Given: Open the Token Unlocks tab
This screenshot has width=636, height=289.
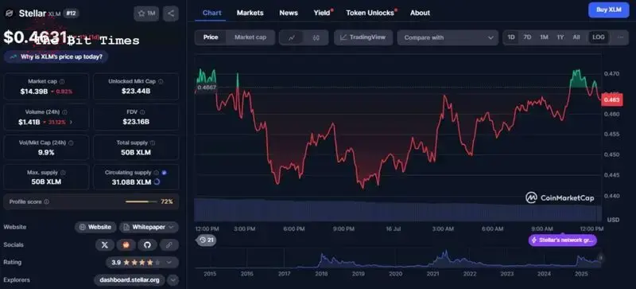Looking at the screenshot, I should tap(370, 13).
